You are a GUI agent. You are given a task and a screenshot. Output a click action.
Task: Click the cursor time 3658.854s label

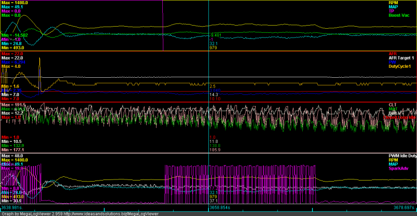219,207
